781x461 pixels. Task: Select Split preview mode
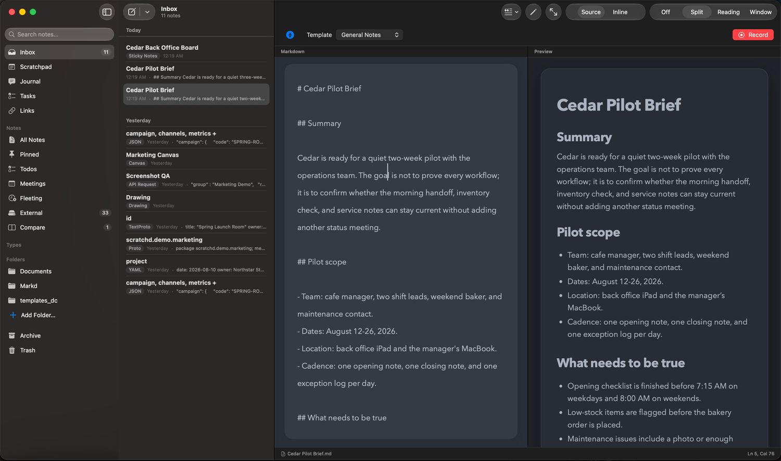click(x=697, y=12)
